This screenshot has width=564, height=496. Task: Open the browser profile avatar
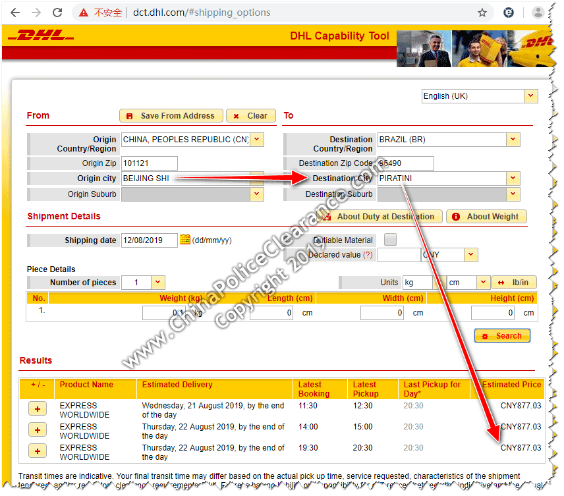coord(538,13)
